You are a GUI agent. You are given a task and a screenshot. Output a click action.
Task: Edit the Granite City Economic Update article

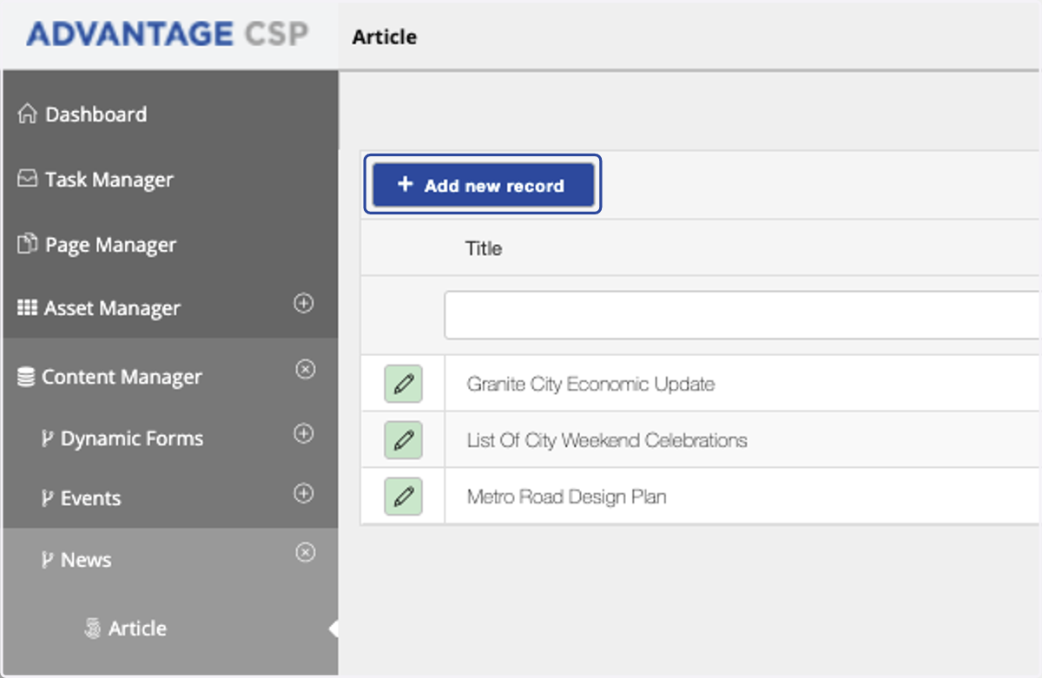point(403,384)
